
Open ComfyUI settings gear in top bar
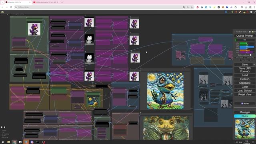pyautogui.click(x=251, y=12)
